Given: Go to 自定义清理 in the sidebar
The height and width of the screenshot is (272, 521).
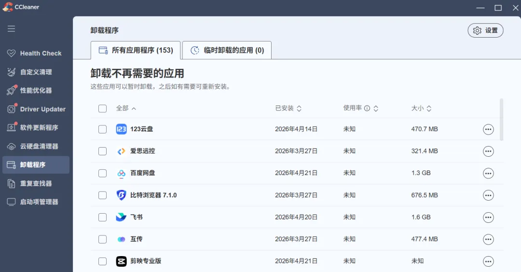Looking at the screenshot, I should 36,72.
